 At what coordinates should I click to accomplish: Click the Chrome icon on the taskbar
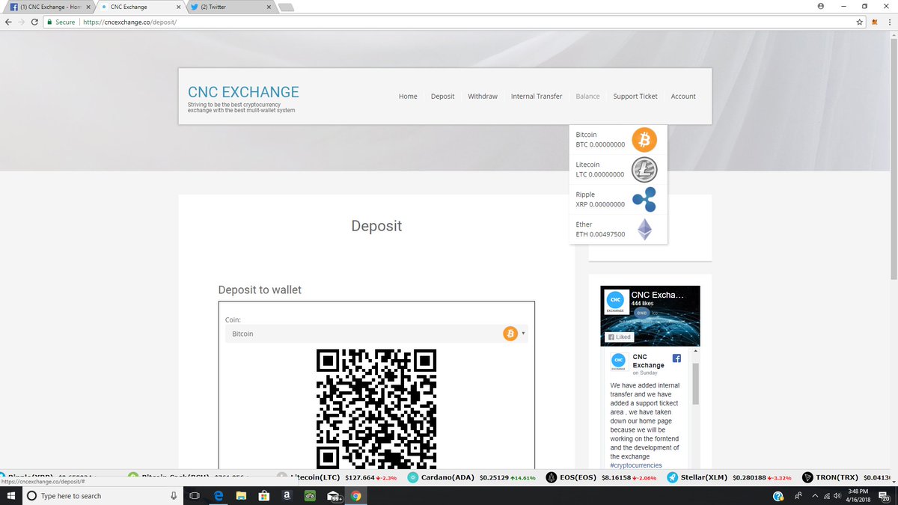click(x=355, y=496)
